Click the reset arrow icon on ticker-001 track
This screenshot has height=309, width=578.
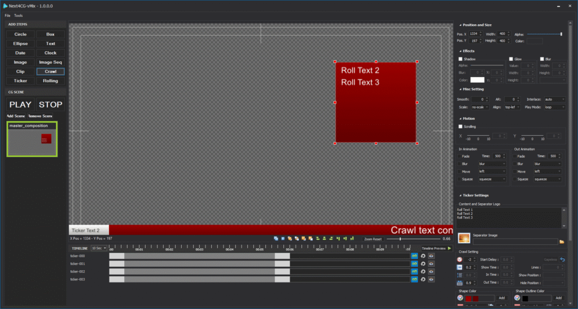click(x=423, y=263)
